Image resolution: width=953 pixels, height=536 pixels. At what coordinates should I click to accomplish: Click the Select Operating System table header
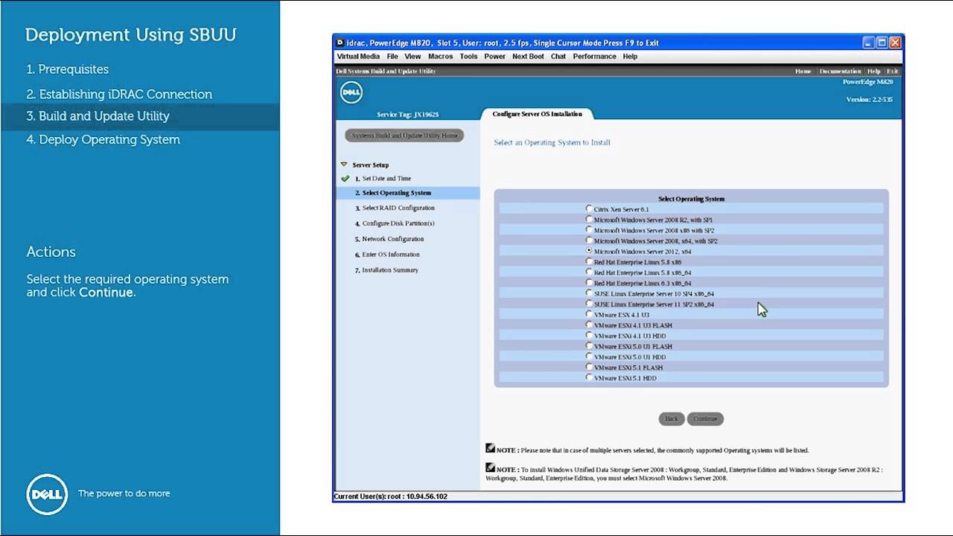pos(691,199)
